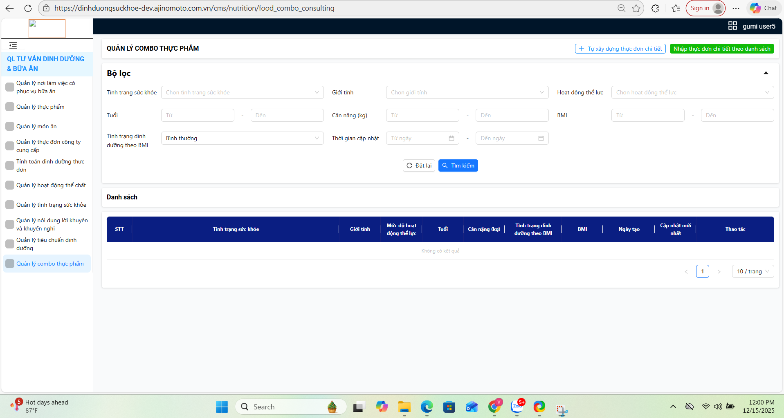
Task: Click the site logo image in sidebar
Action: click(47, 29)
